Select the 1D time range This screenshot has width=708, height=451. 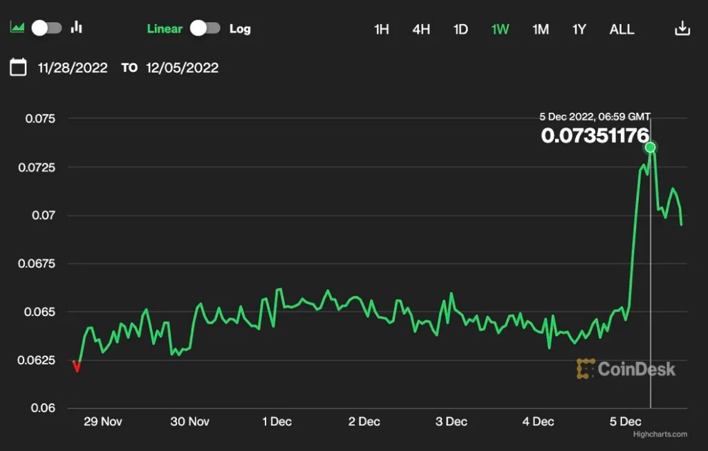[x=460, y=29]
